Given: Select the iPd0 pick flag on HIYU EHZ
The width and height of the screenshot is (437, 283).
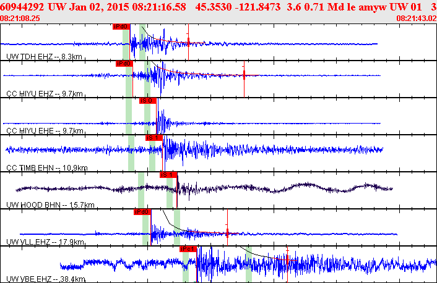Looking at the screenshot, I should click(124, 64).
